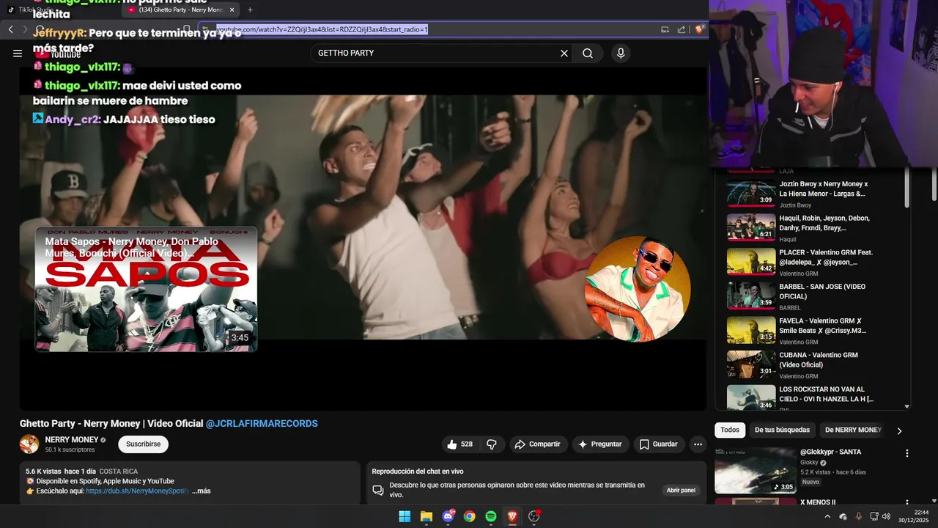Click the Compartir share button
This screenshot has height=528, width=938.
[537, 444]
